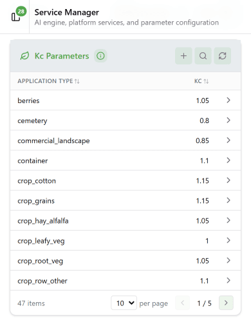This screenshot has width=251, height=324.
Task: Add a new Kc parameter
Action: pyautogui.click(x=183, y=56)
